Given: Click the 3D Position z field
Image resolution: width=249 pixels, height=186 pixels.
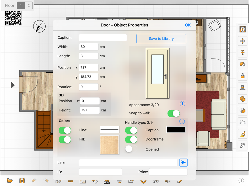Looking at the screenshot, I should point(90,101).
